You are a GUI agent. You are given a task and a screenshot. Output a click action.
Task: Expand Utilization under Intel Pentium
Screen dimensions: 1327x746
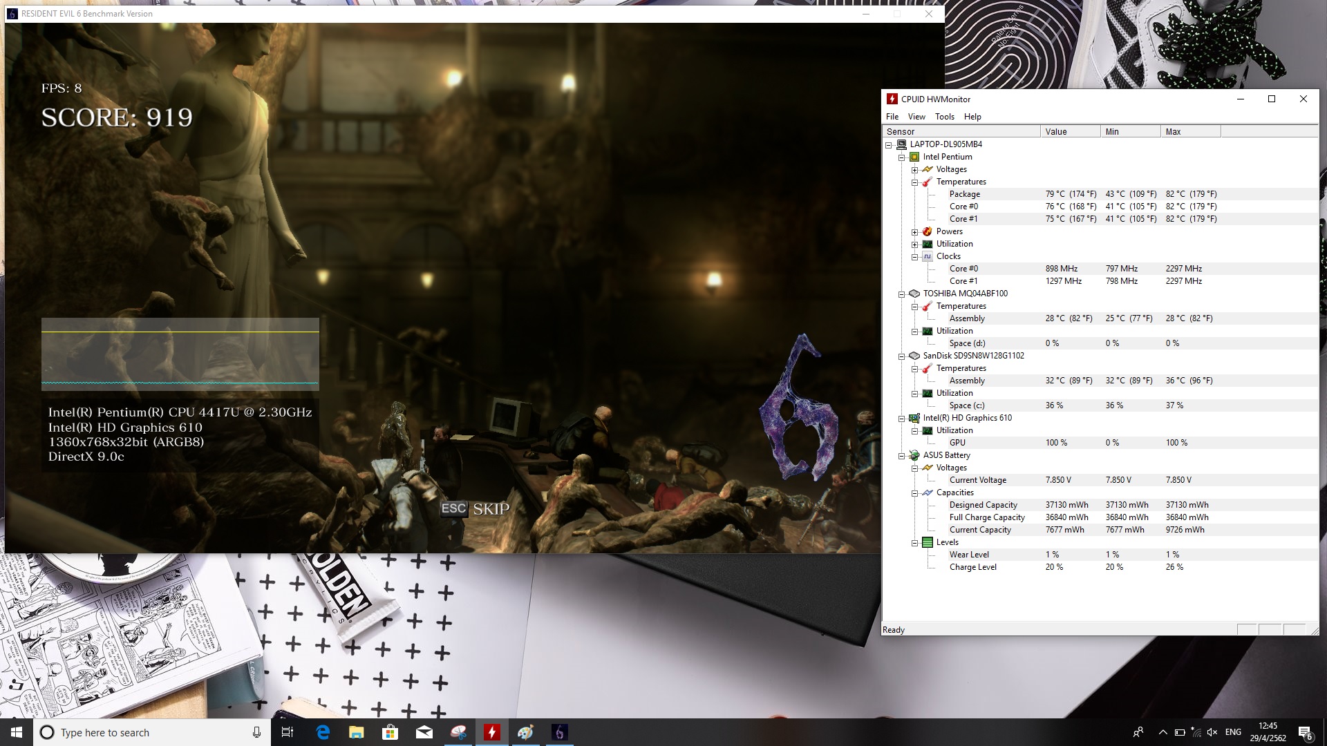pos(915,245)
